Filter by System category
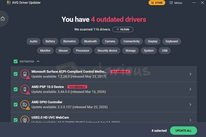 [148, 50]
